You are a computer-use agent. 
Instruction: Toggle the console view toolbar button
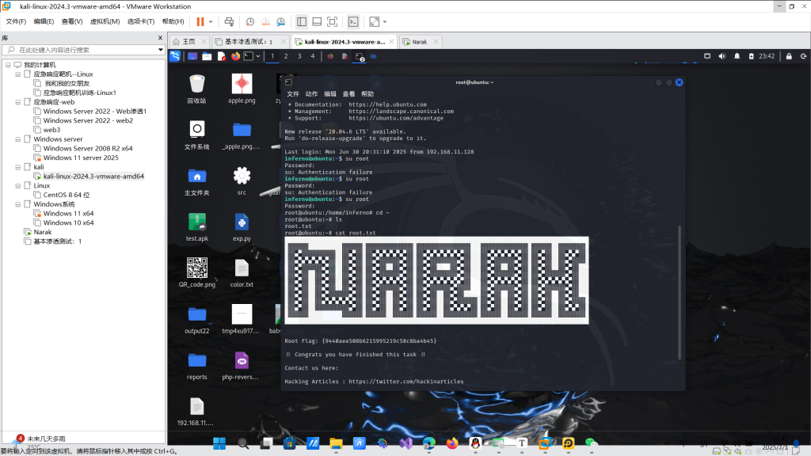(x=353, y=21)
